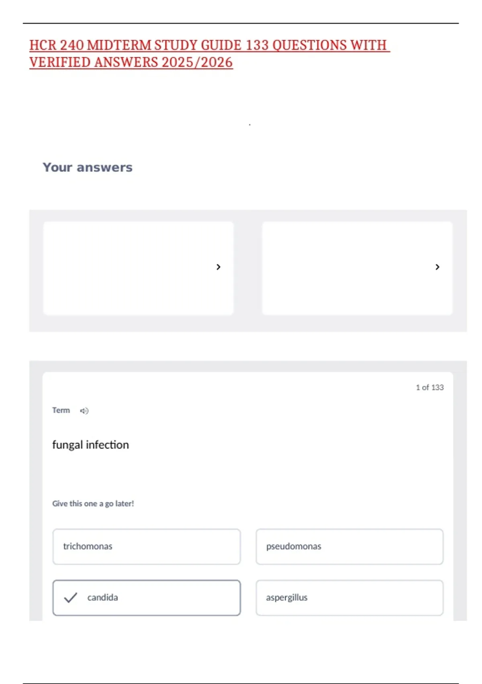
Task: Click the Give this one a go later message
Action: pyautogui.click(x=93, y=504)
